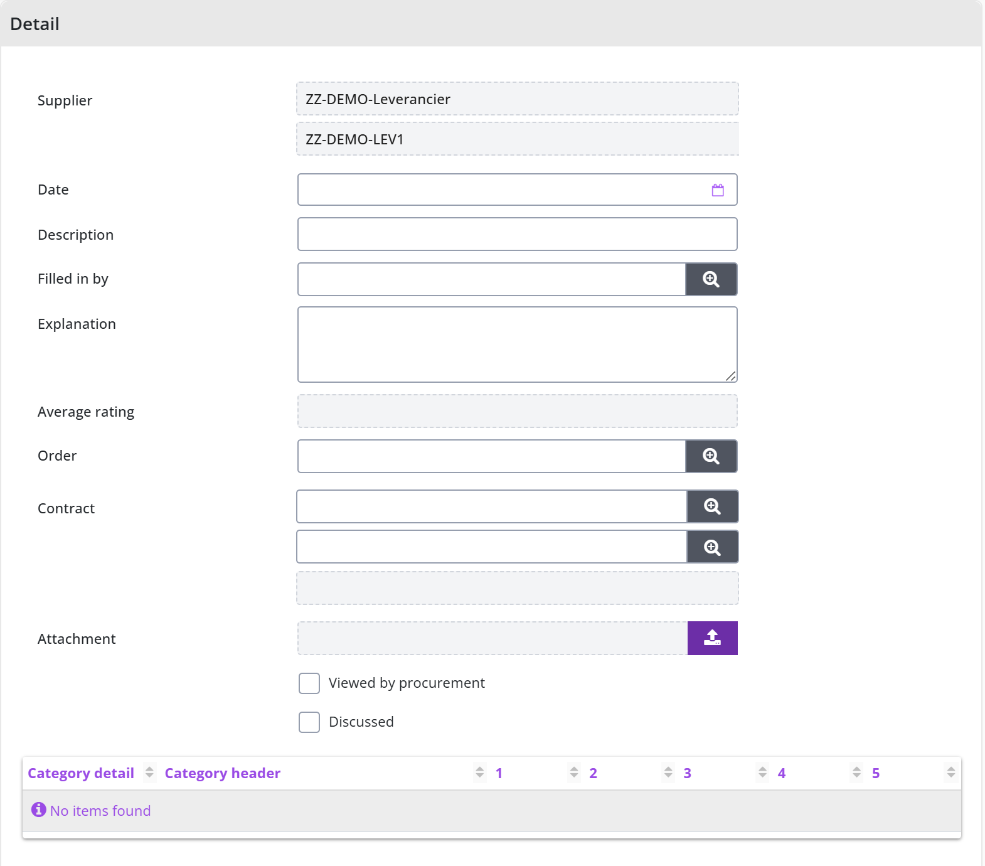
Task: Focus the Filled in by input field
Action: (x=492, y=279)
